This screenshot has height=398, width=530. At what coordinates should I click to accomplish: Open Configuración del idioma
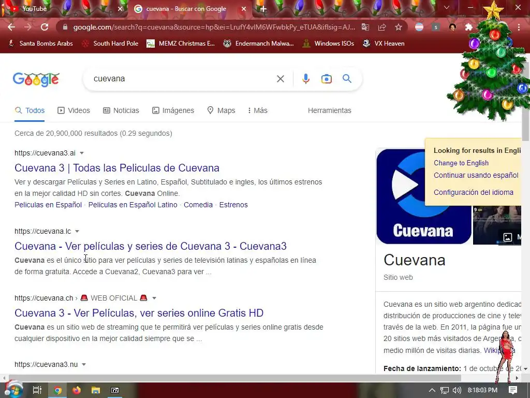click(474, 192)
